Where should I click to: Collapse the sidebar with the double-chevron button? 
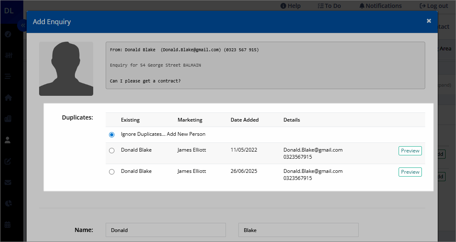(23, 26)
